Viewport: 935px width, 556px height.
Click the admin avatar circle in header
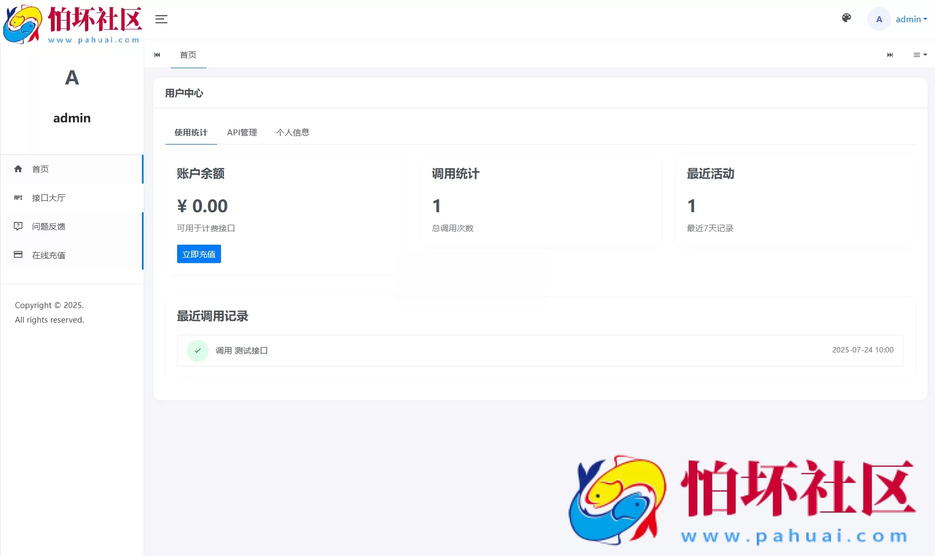tap(879, 19)
